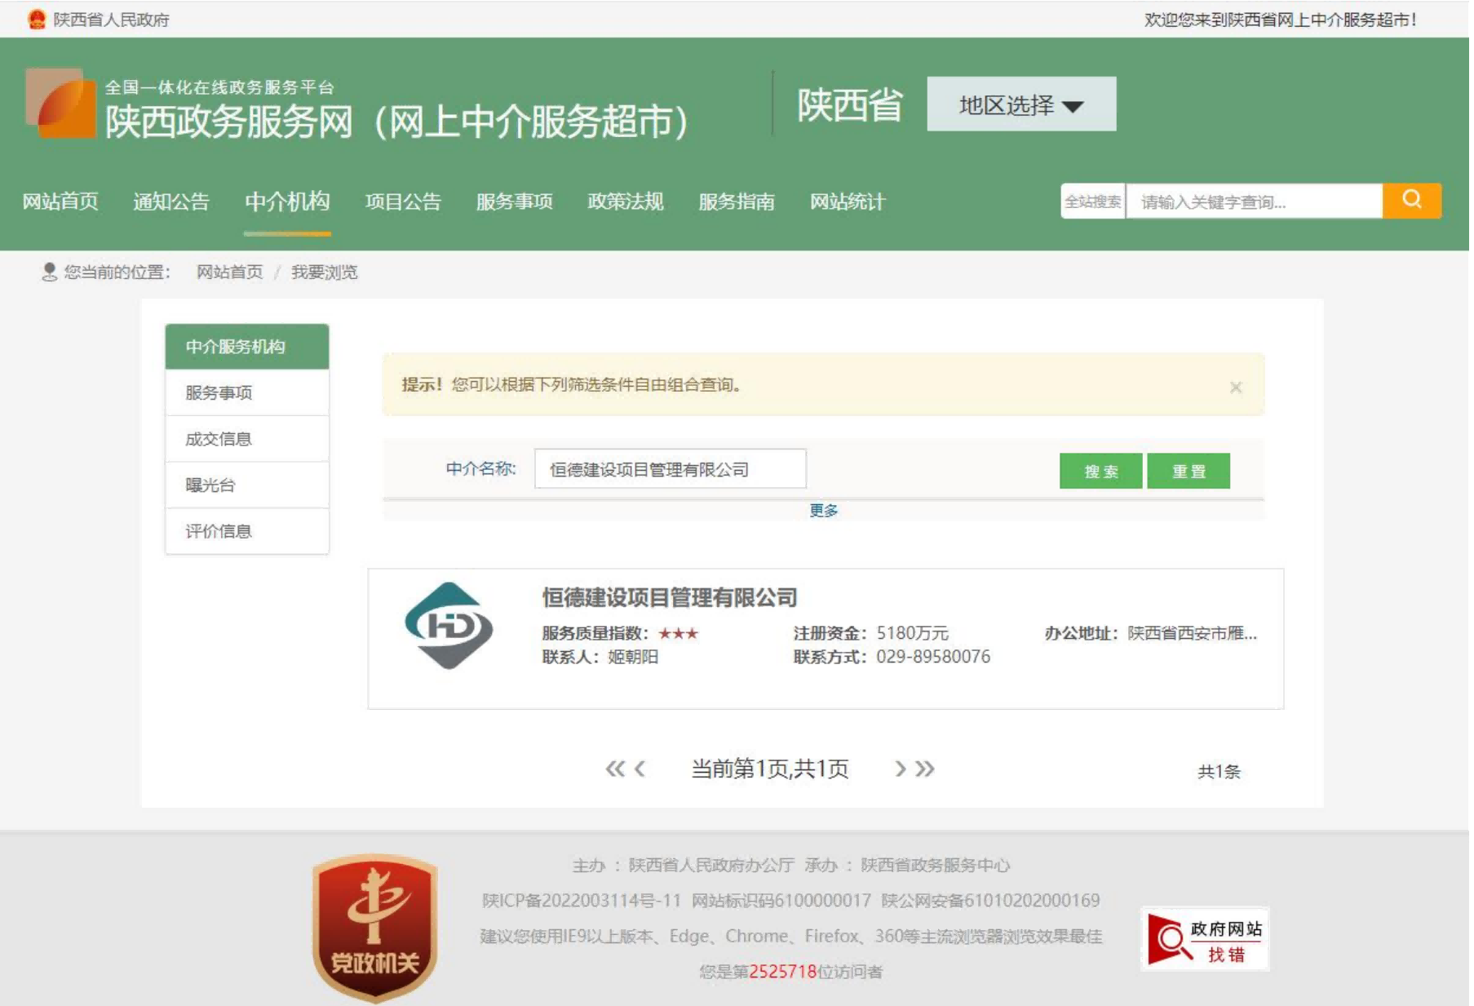
Task: Select 中介服务机构 in the sidebar
Action: [248, 348]
